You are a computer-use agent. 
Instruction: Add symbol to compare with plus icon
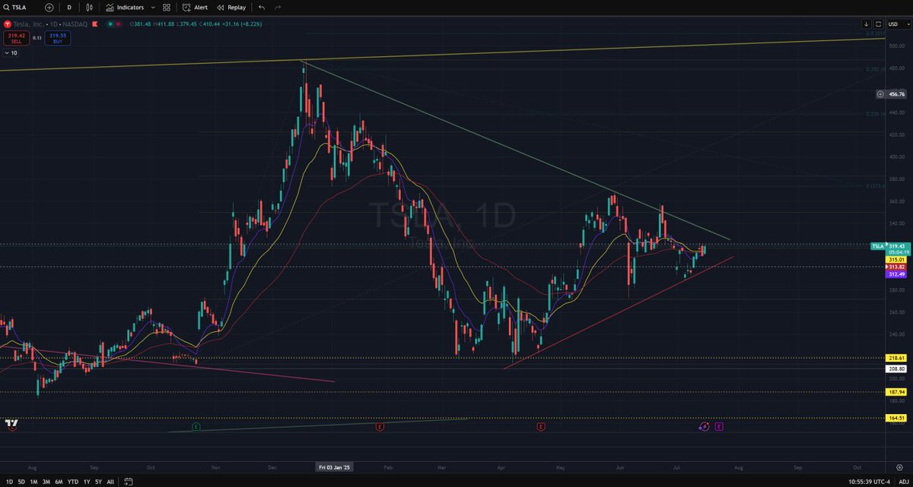[49, 7]
